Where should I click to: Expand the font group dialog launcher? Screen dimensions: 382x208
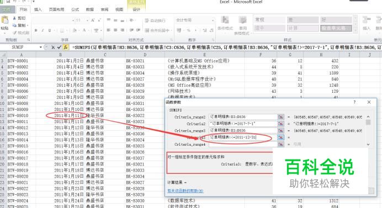pos(101,40)
